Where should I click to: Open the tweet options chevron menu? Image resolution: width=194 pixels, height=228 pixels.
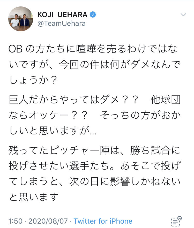click(x=183, y=14)
